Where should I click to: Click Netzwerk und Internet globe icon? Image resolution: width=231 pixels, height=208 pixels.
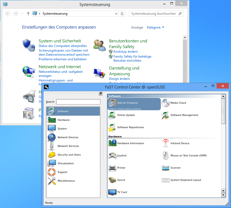coord(29,72)
